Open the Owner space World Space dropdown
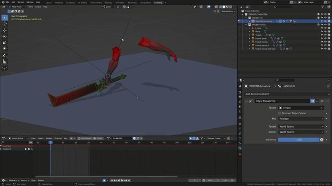 pyautogui.click(x=301, y=132)
